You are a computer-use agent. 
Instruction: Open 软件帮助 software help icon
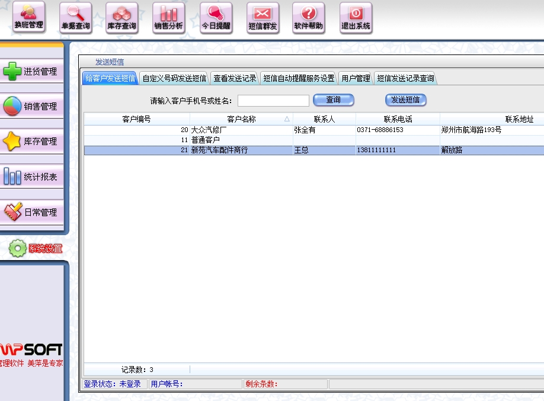[x=309, y=18]
